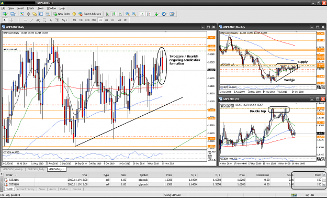Switch to line chart view

(120, 14)
